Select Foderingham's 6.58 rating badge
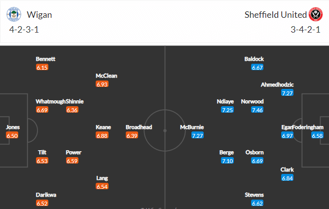The image size is (329, 209). coord(317,135)
